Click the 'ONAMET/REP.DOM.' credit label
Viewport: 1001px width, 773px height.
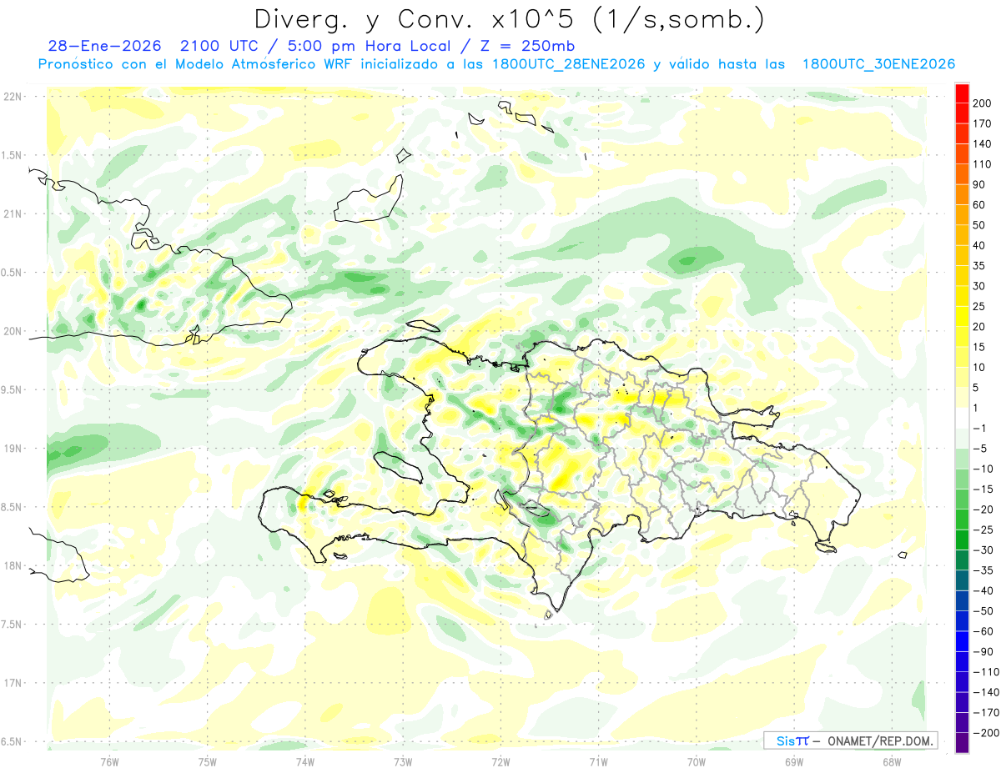click(x=879, y=740)
